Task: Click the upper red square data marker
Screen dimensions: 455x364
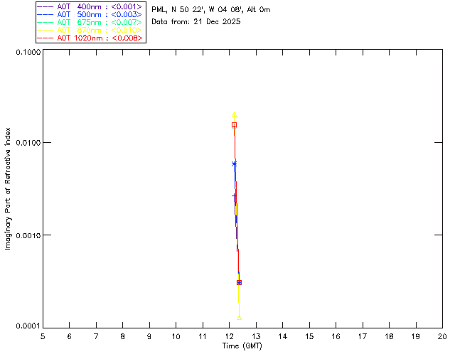Action: [x=234, y=125]
